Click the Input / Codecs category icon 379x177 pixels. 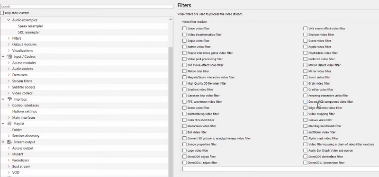click(x=9, y=56)
